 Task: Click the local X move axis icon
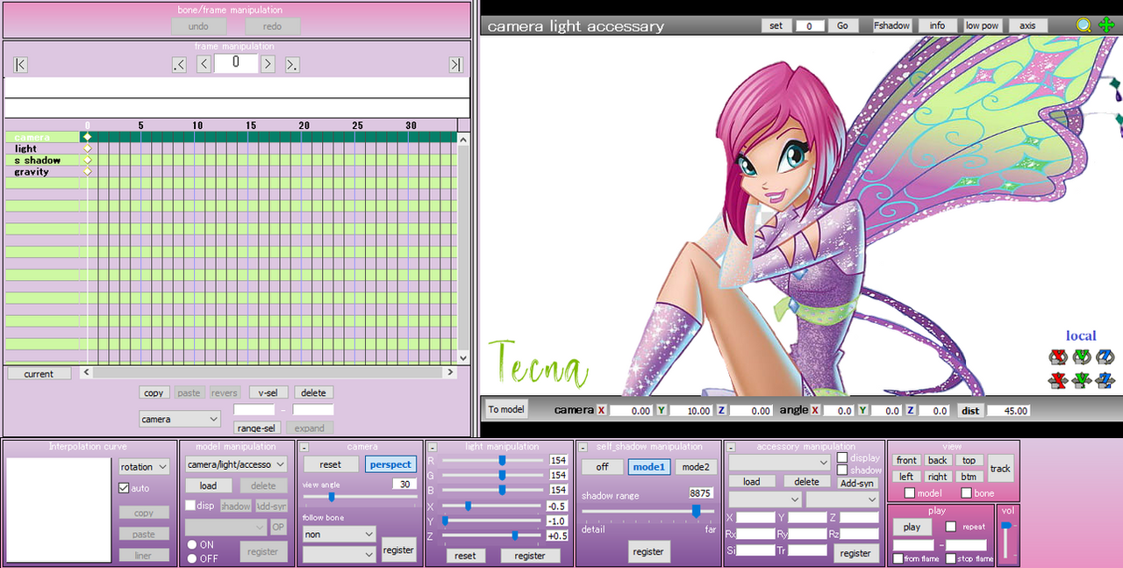(x=1058, y=380)
